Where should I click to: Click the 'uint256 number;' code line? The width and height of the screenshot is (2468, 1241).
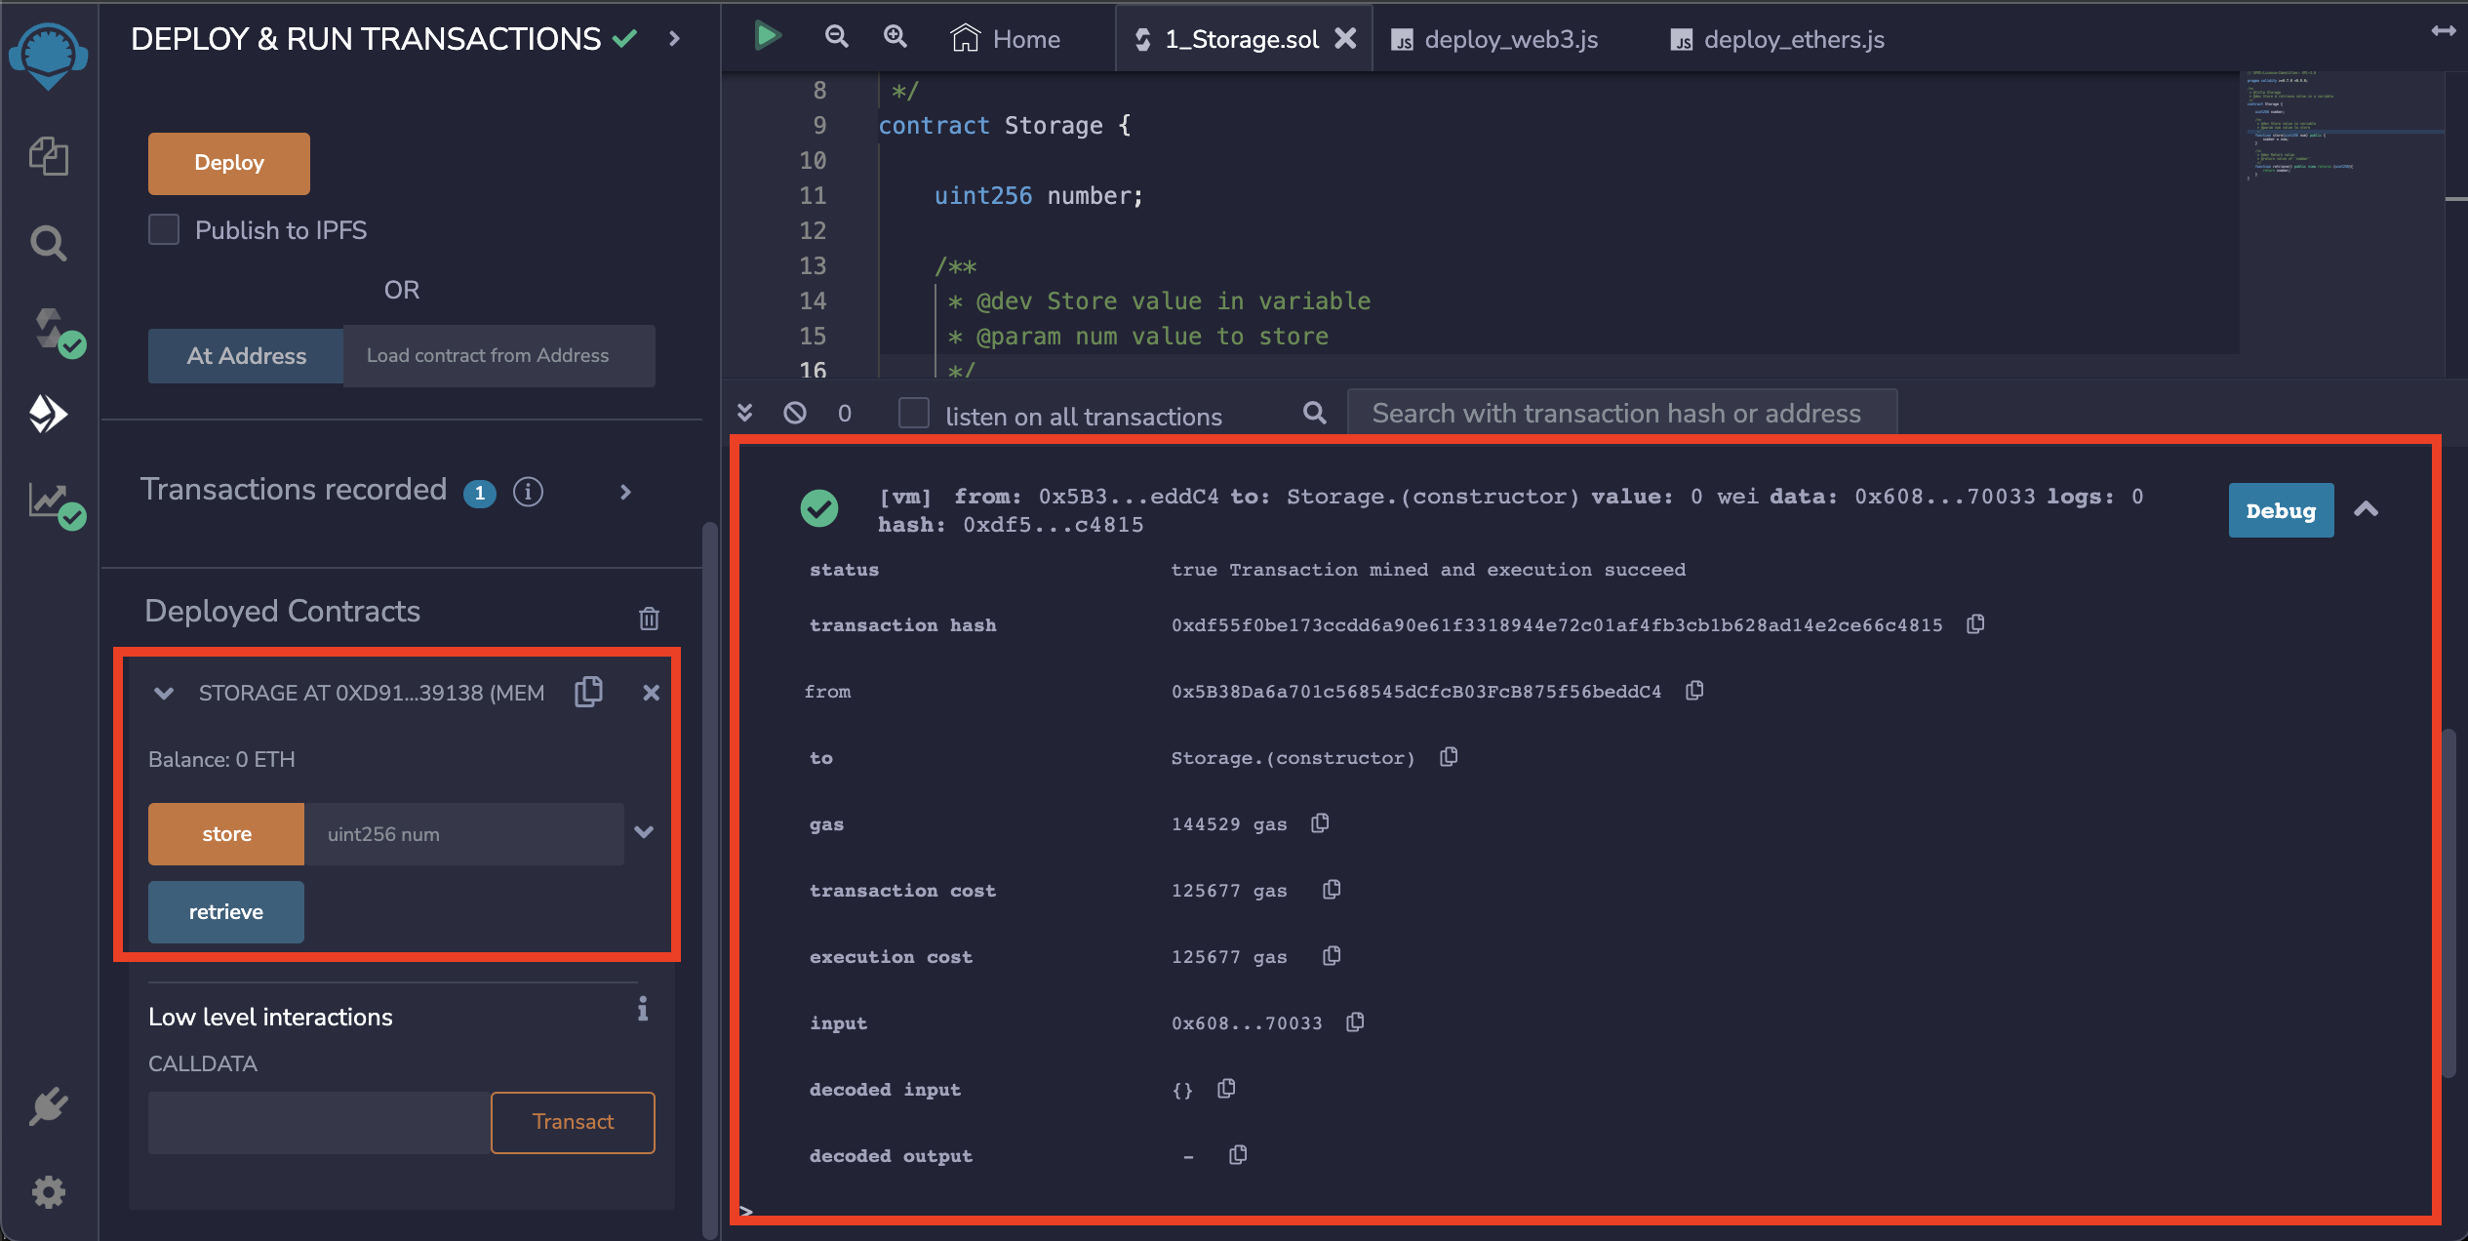[x=1039, y=196]
